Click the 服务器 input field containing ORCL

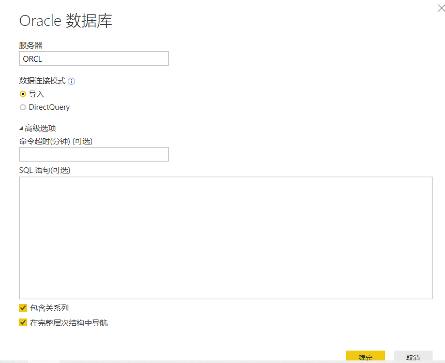point(94,59)
